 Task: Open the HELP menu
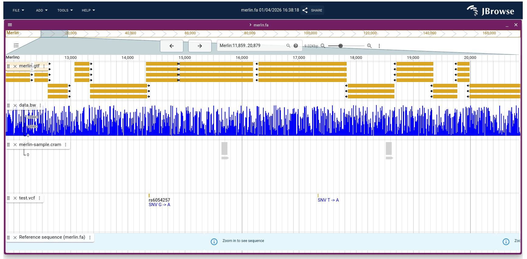tap(88, 10)
